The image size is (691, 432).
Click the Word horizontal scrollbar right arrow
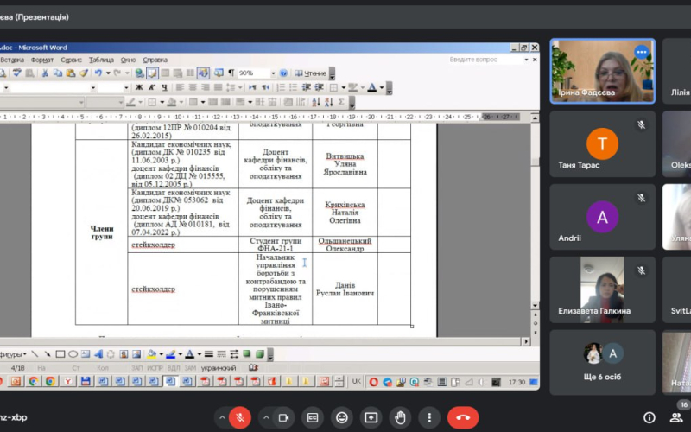526,341
